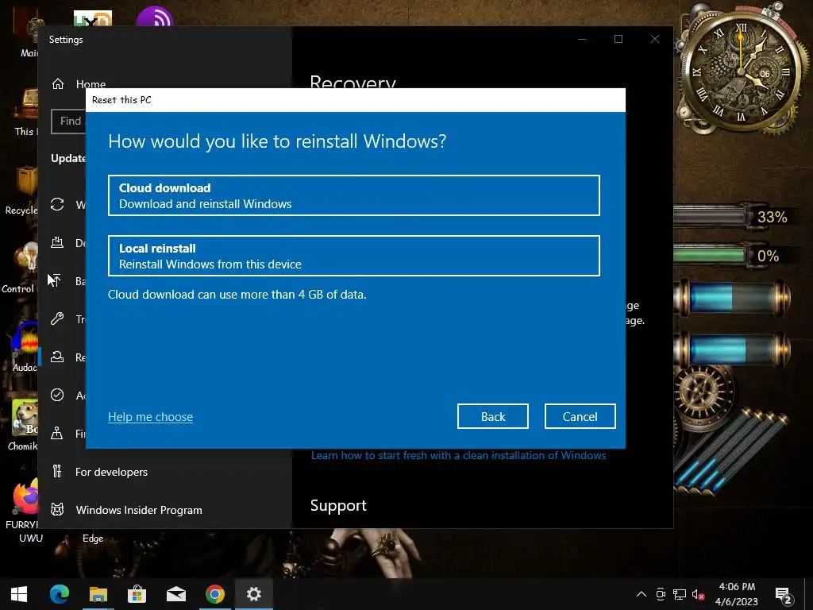
Task: Click the Settings gear in the taskbar
Action: click(253, 594)
